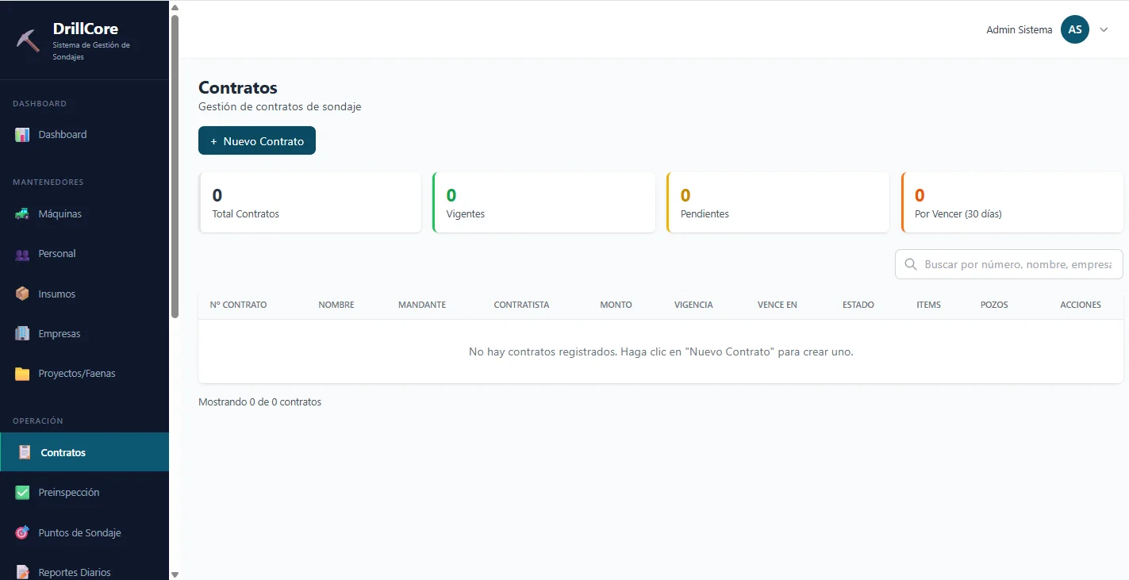Open Reportes Diarios from sidebar
The height and width of the screenshot is (580, 1129).
(x=74, y=572)
